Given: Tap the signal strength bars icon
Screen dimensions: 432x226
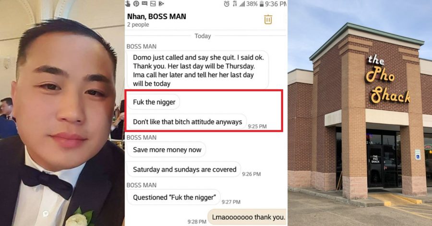Looking at the screenshot, I should click(x=242, y=4).
